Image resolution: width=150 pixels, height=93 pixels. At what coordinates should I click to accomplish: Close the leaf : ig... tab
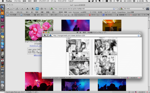(72, 15)
